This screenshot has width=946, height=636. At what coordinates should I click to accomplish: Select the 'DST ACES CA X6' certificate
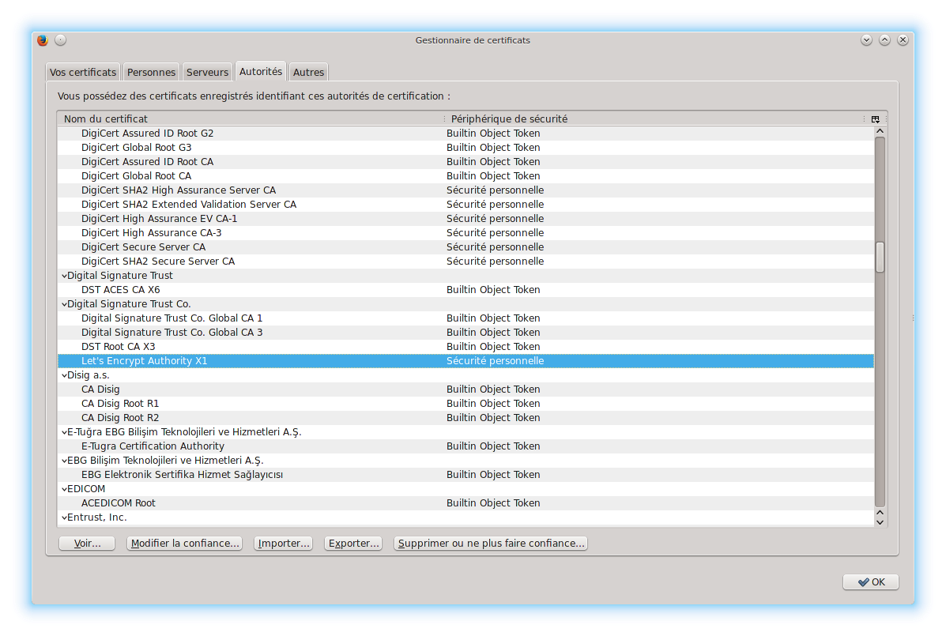[x=465, y=290]
